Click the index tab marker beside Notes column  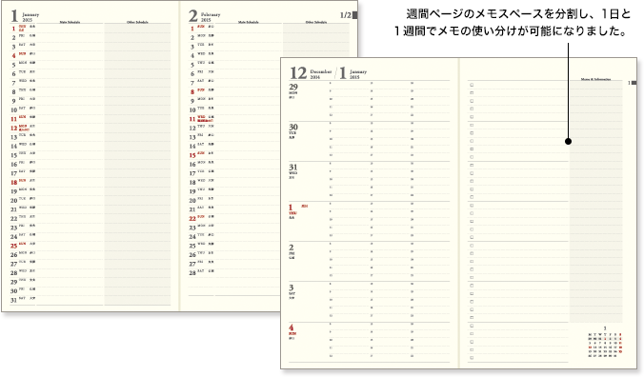pos(633,83)
